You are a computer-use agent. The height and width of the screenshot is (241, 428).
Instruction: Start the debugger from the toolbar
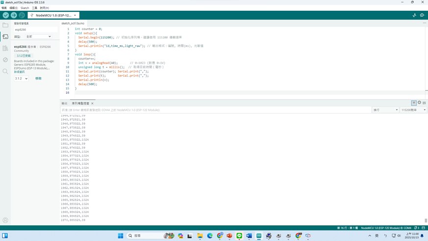point(22,15)
